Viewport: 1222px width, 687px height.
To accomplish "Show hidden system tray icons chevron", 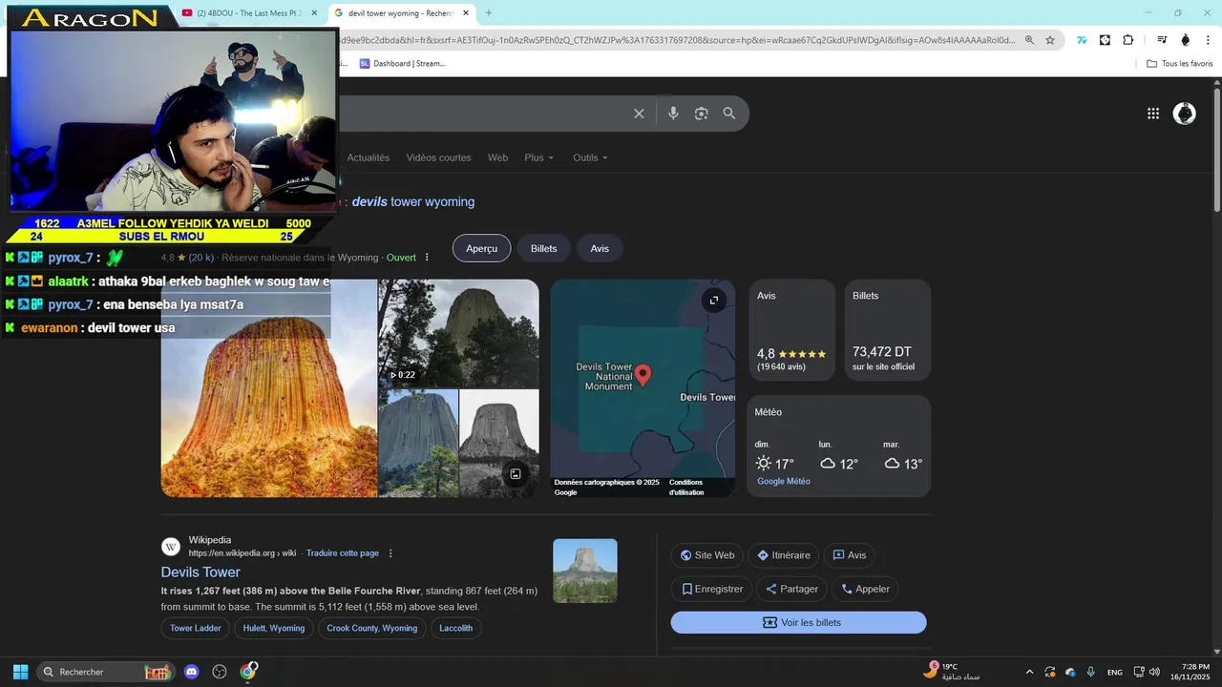I will tap(1029, 672).
